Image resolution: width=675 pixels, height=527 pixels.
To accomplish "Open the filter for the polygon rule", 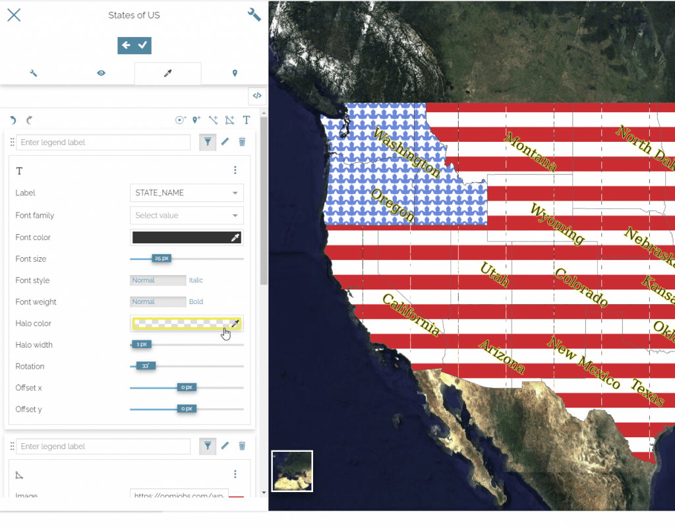I will [x=208, y=446].
